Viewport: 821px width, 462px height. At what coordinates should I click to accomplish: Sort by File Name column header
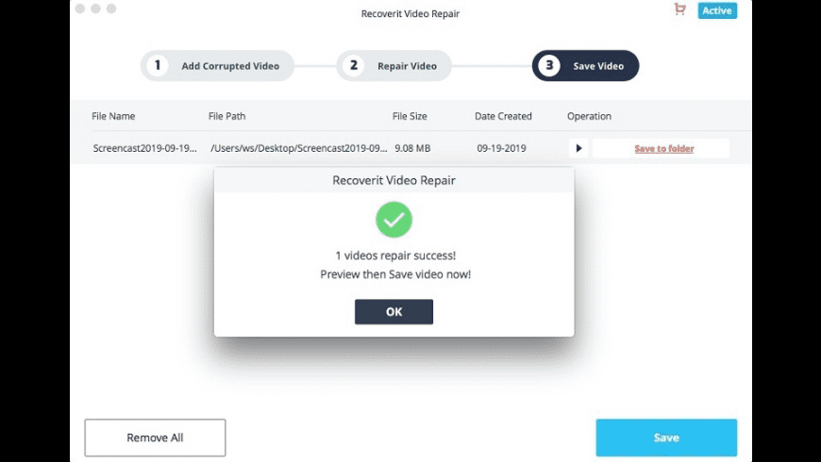pos(113,117)
